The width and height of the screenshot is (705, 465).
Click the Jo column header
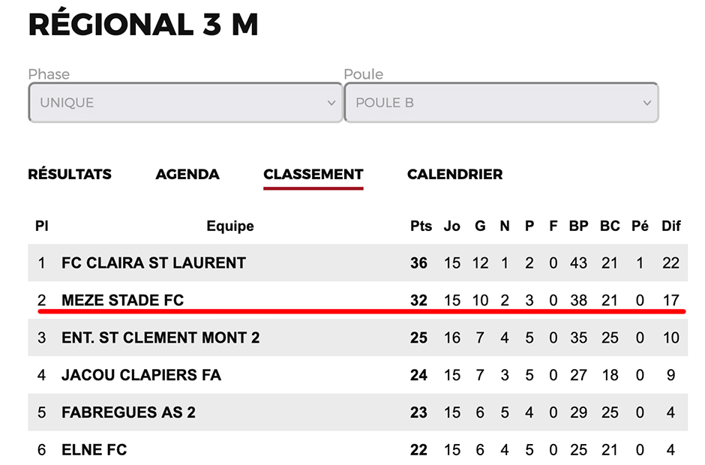[x=451, y=226]
